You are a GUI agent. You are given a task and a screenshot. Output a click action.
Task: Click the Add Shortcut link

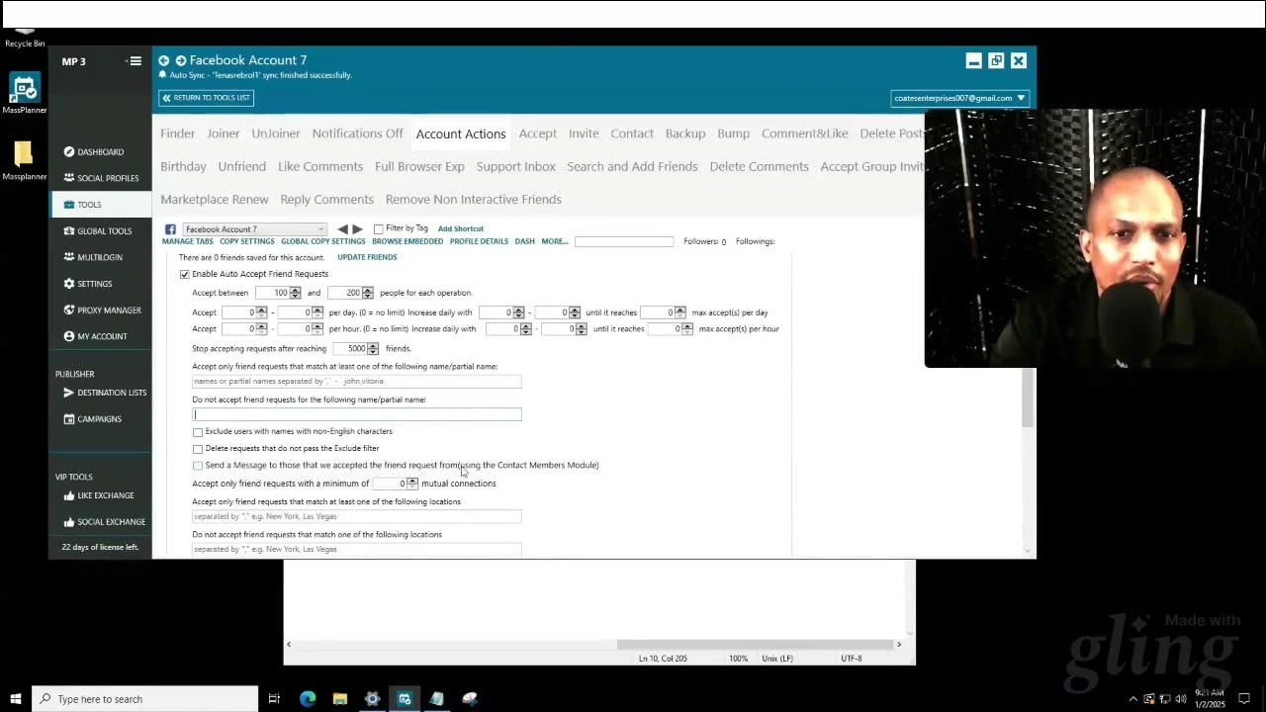[461, 229]
